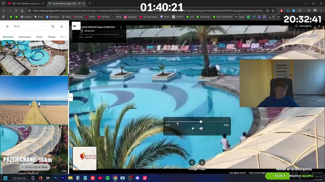
Task: Open the YouTube bookmark
Action: [103, 17]
